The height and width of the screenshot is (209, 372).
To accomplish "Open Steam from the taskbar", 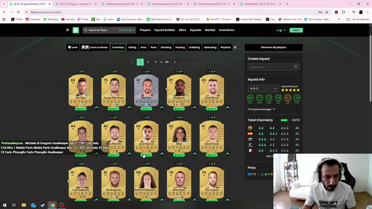I will coord(43,205).
